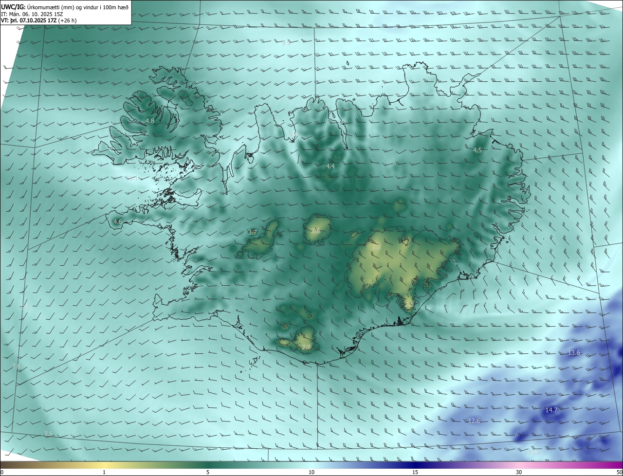Select the 2.7 label near south coast

306,347
